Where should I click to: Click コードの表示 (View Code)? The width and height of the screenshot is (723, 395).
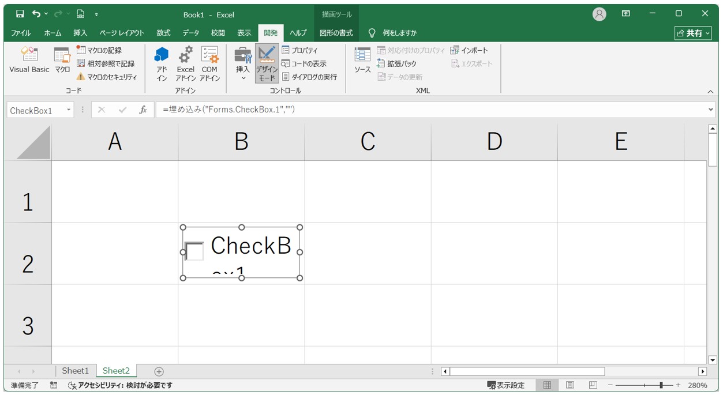(x=304, y=63)
